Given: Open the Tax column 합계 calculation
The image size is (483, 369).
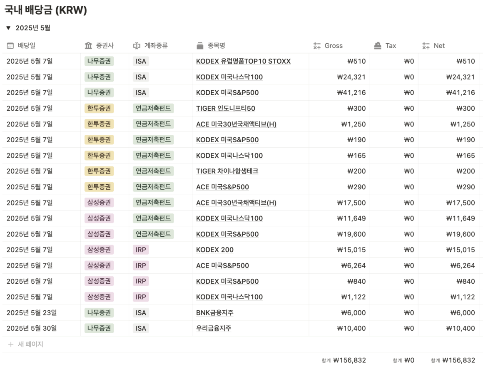Looking at the screenshot, I should click(x=403, y=360).
